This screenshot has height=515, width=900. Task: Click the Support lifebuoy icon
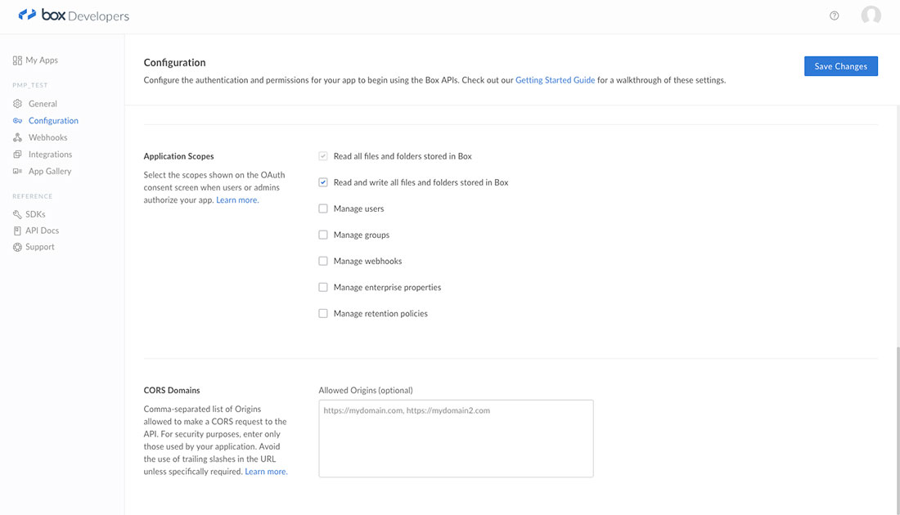pyautogui.click(x=17, y=247)
